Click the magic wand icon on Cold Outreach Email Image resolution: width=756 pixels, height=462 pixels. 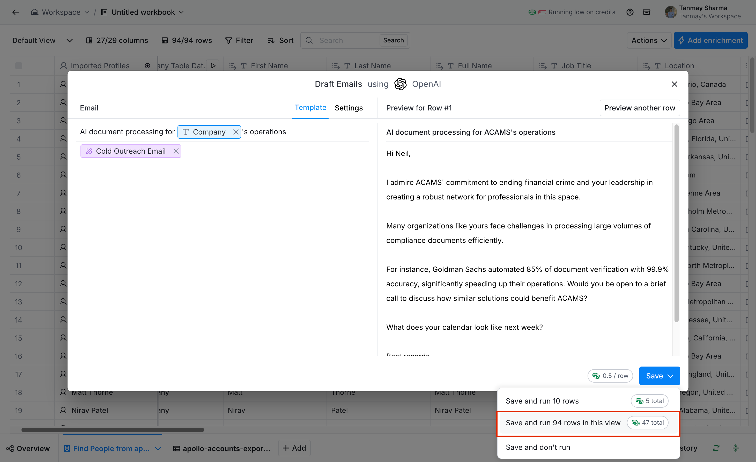89,151
